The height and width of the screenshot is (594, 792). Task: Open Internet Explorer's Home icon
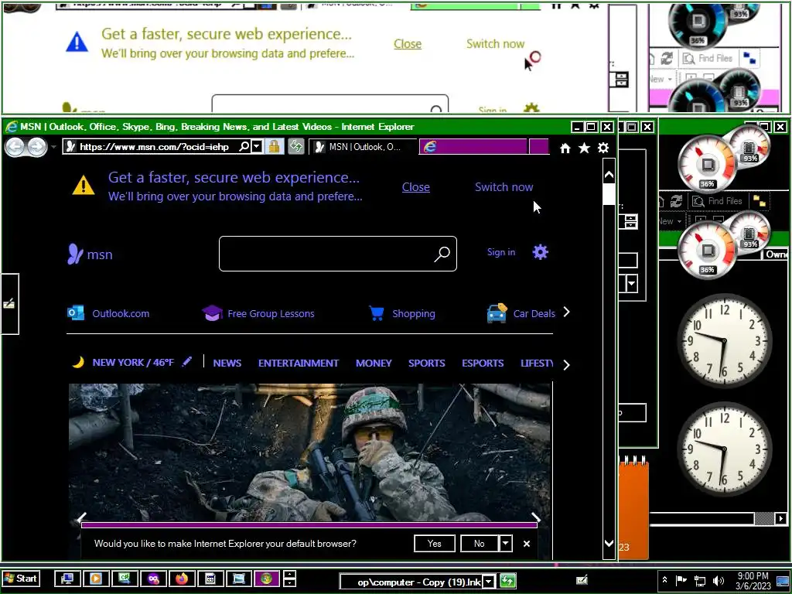coord(565,148)
